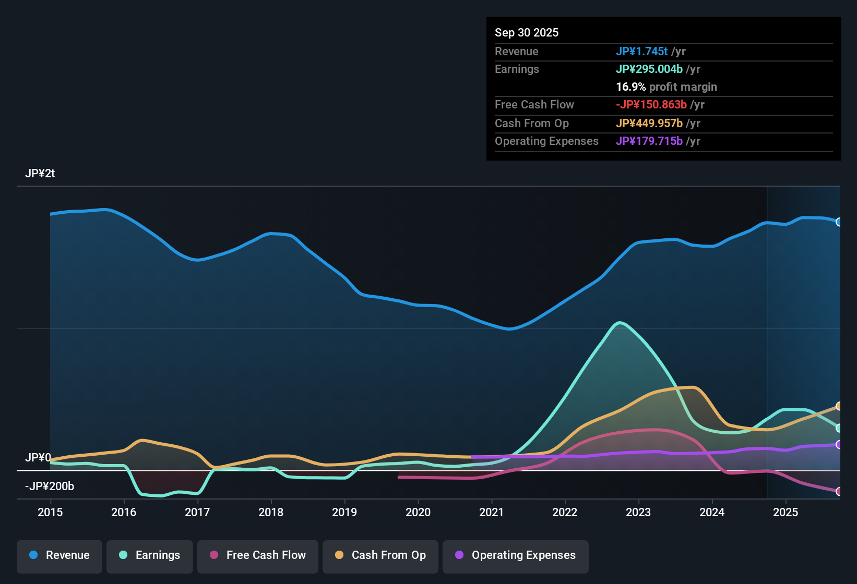This screenshot has width=857, height=584.
Task: Click the pink Free Cash Flow legend dot
Action: (x=213, y=555)
